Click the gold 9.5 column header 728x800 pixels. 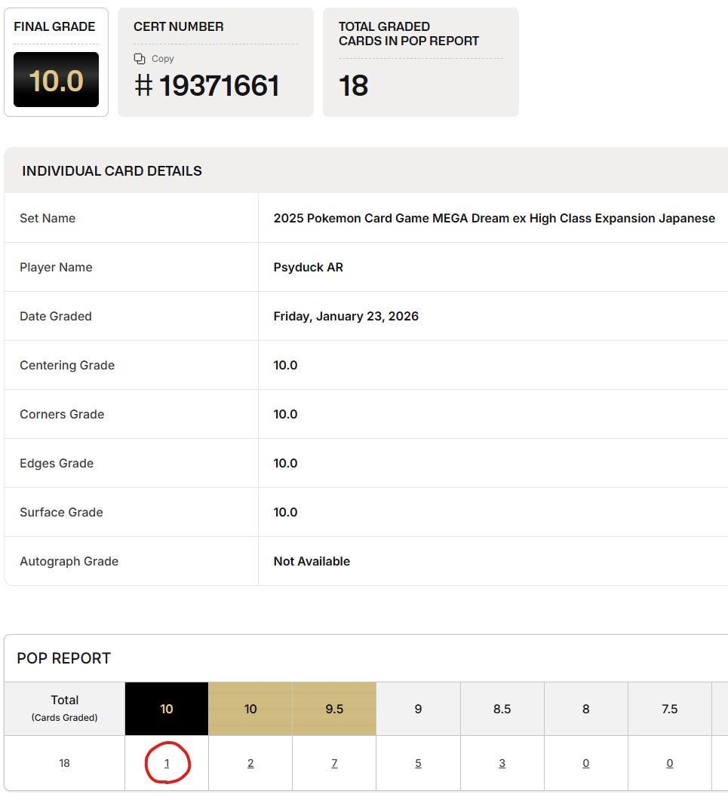[x=334, y=709]
